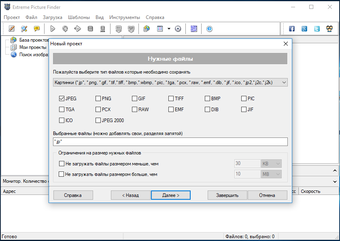Open the Вид menu

(x=100, y=17)
